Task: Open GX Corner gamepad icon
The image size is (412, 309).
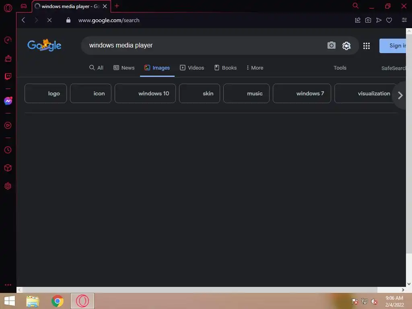Action: coord(24,6)
